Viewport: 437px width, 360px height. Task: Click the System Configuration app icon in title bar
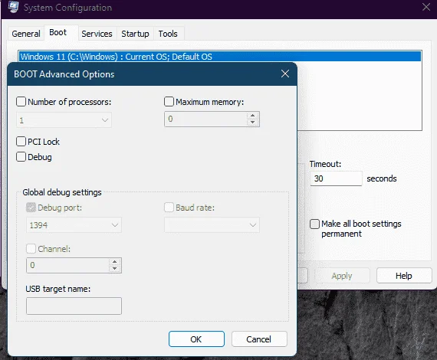[13, 7]
